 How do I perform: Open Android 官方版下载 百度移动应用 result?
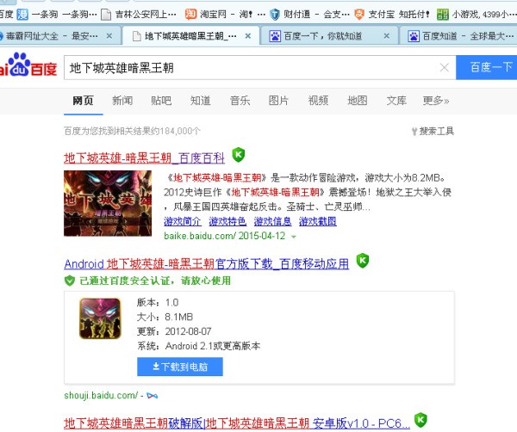pos(207,263)
